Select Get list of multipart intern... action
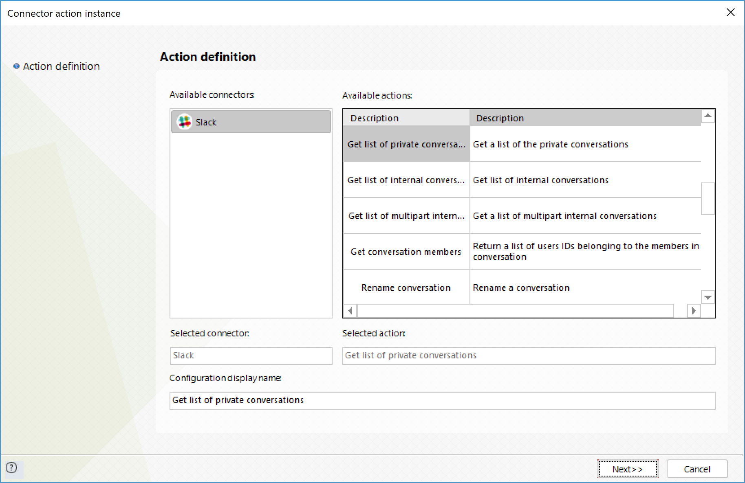Screen dimensions: 745x483 click(406, 216)
